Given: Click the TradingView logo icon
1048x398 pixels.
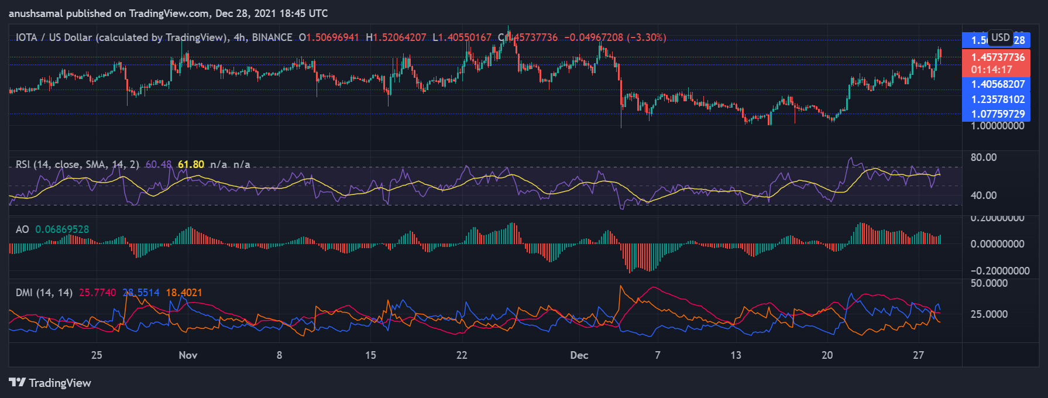Looking at the screenshot, I should [x=18, y=383].
